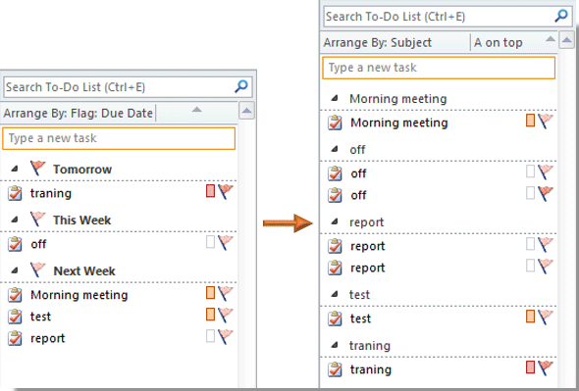Toggle the flag on test in Subject panel
The image size is (579, 391).
pos(546,317)
